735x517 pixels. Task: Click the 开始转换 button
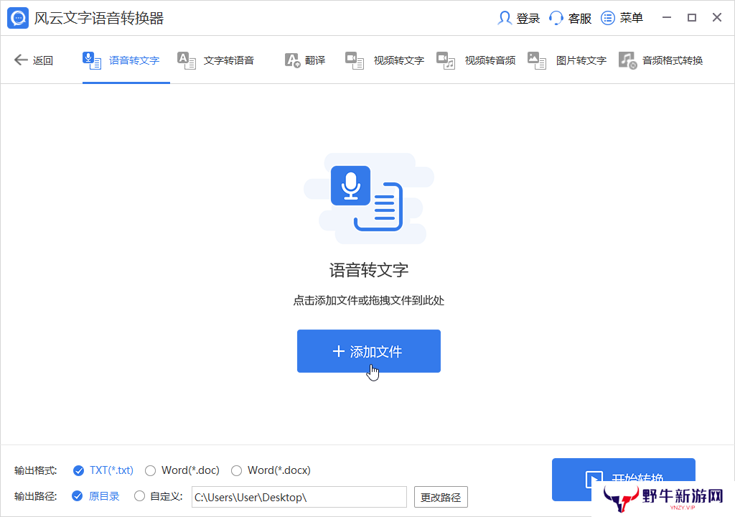click(x=624, y=479)
